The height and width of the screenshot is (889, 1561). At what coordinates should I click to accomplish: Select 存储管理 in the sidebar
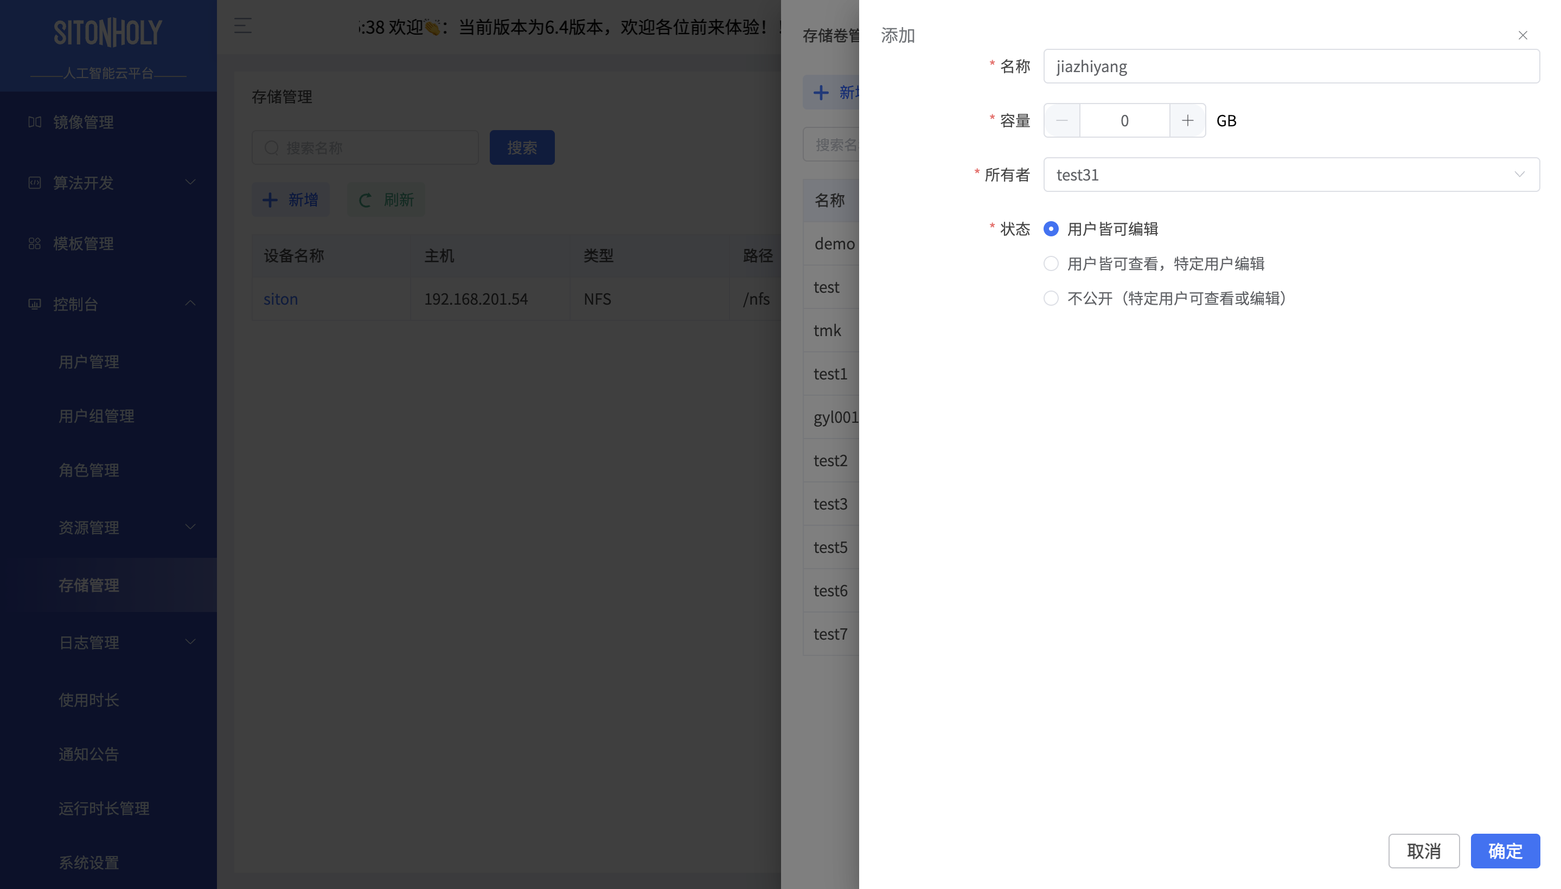(108, 585)
